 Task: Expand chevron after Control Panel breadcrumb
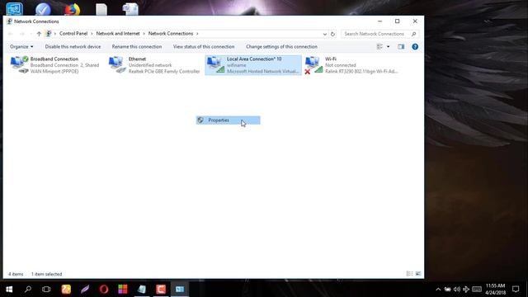92,34
